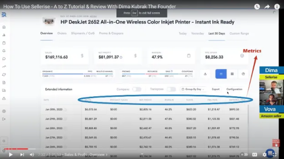Click the Sellerise logo icon
Screen dimensions: 284x159
pyautogui.click(x=4, y=15)
